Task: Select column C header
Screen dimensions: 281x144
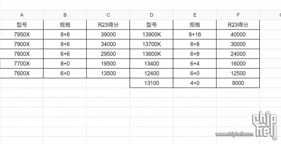Action: pos(108,15)
